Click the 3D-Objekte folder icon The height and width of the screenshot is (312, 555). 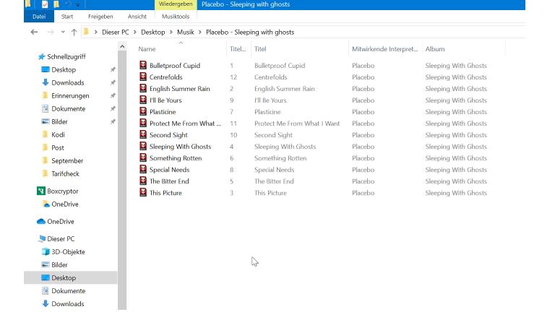46,252
